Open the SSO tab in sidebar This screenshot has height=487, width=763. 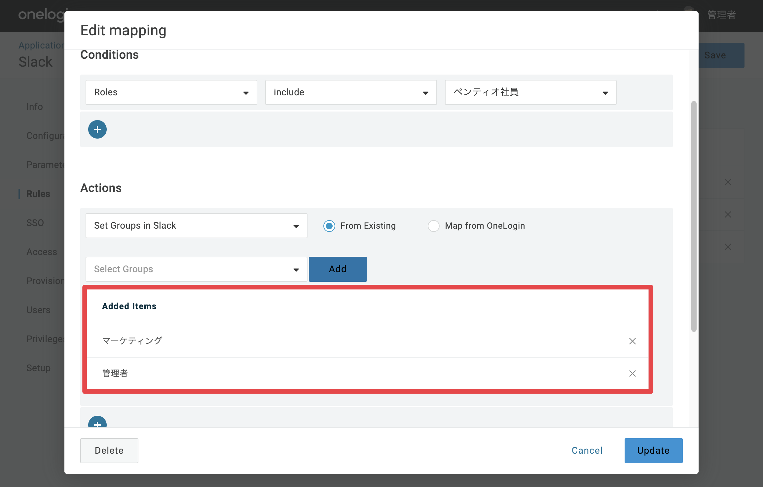35,223
